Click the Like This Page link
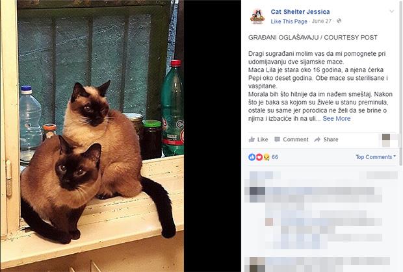Viewport: 403px width, 272px height. [x=289, y=21]
